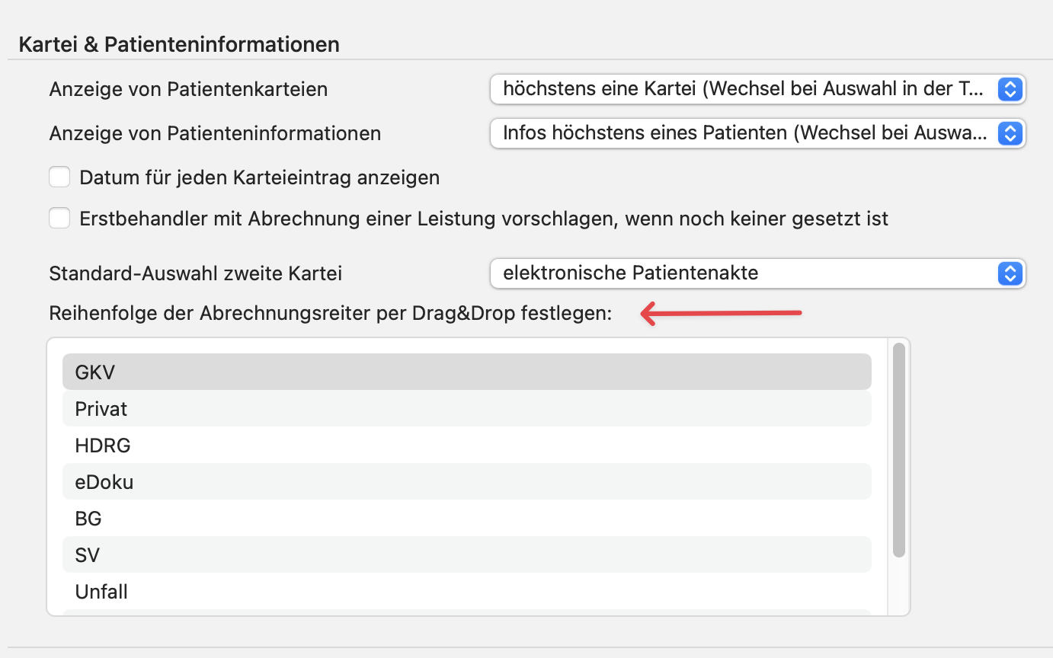The width and height of the screenshot is (1053, 658).
Task: Check the Erstbehandler vorschlagen option
Action: 59,218
